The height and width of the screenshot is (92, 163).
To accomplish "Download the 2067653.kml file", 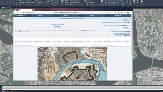I will click(127, 22).
